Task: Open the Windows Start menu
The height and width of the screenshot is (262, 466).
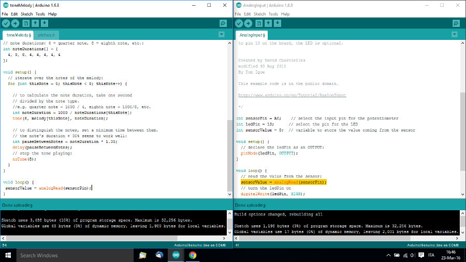Action: tap(8, 255)
